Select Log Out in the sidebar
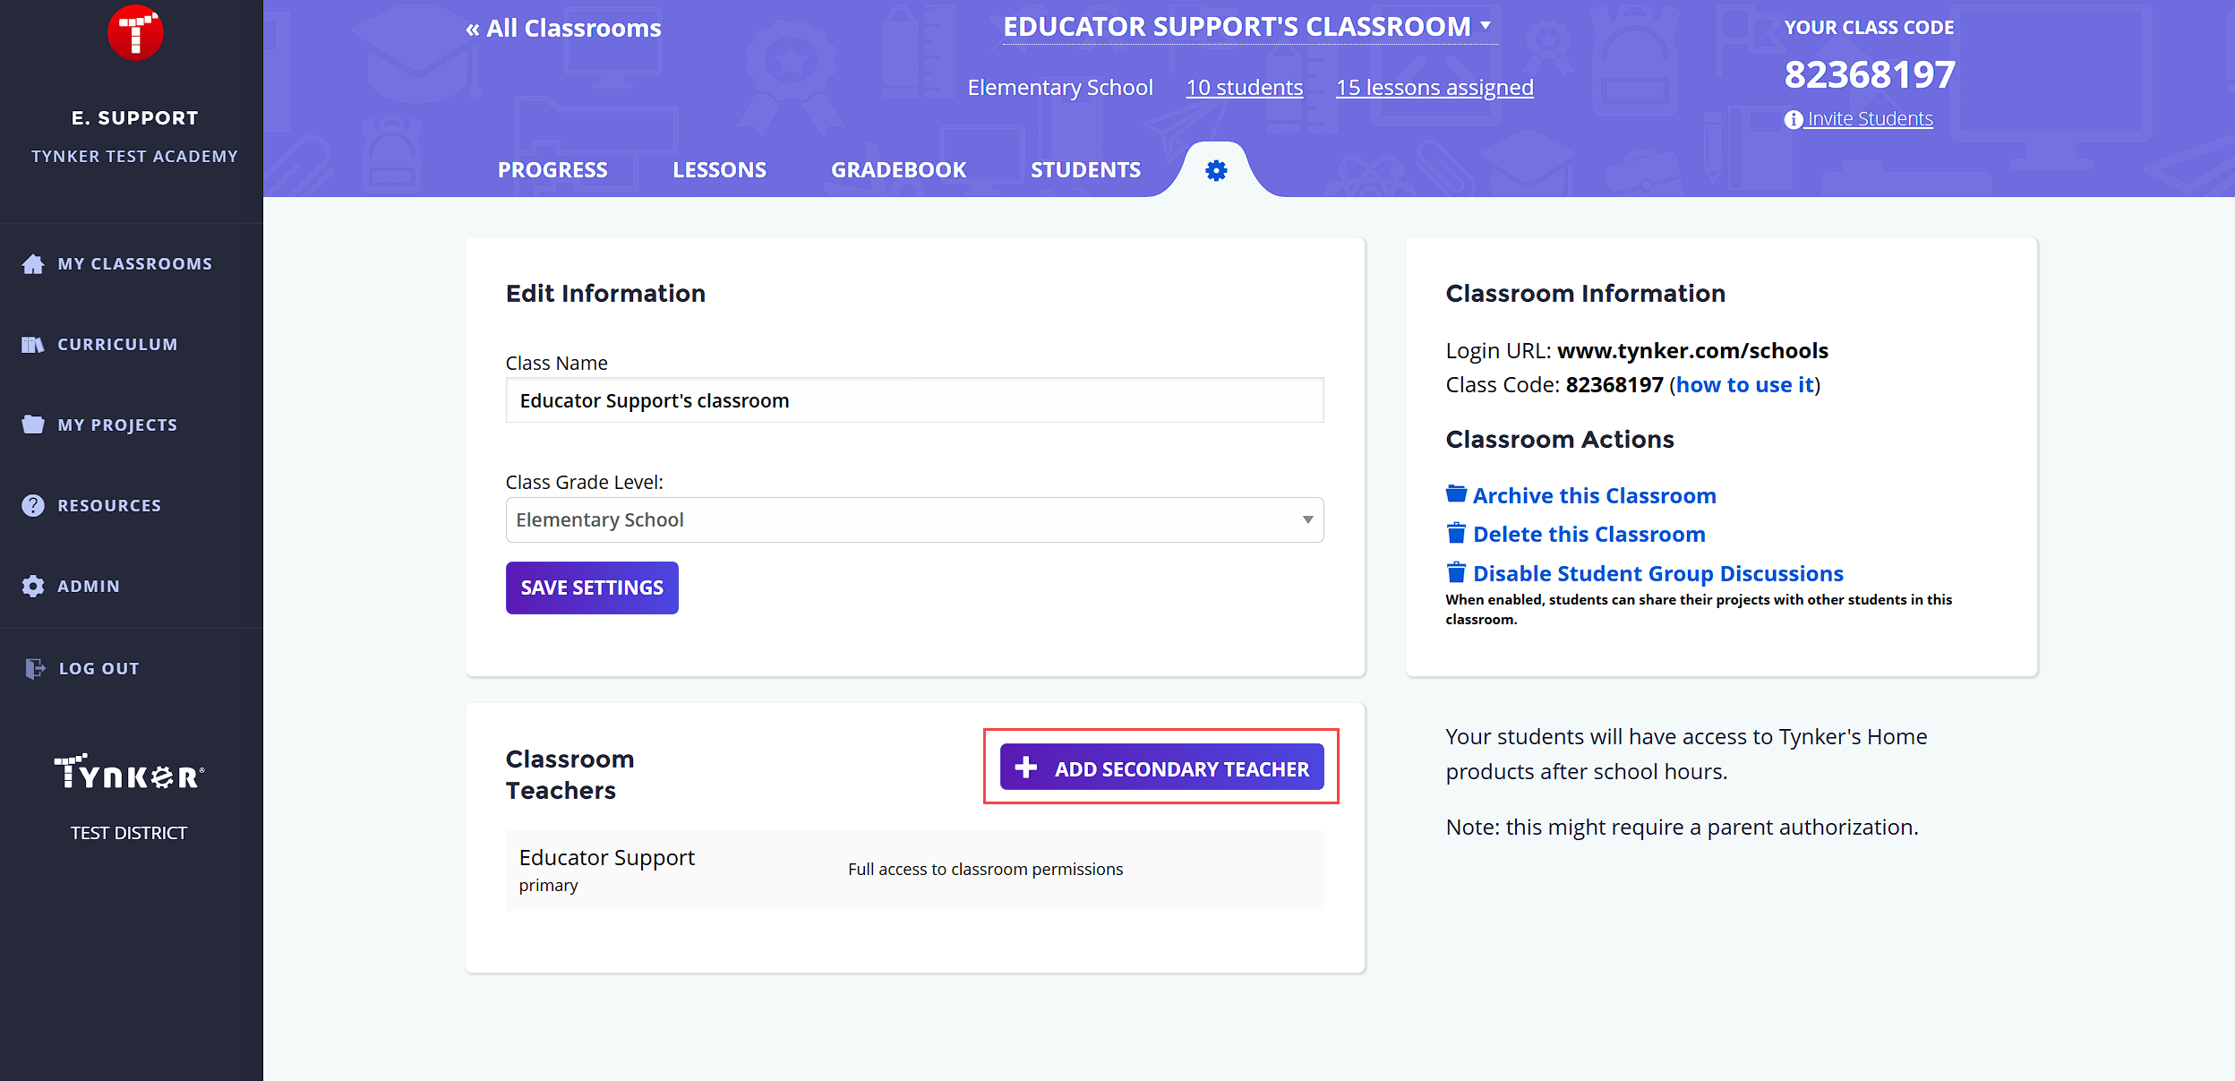The height and width of the screenshot is (1081, 2235). (x=98, y=669)
